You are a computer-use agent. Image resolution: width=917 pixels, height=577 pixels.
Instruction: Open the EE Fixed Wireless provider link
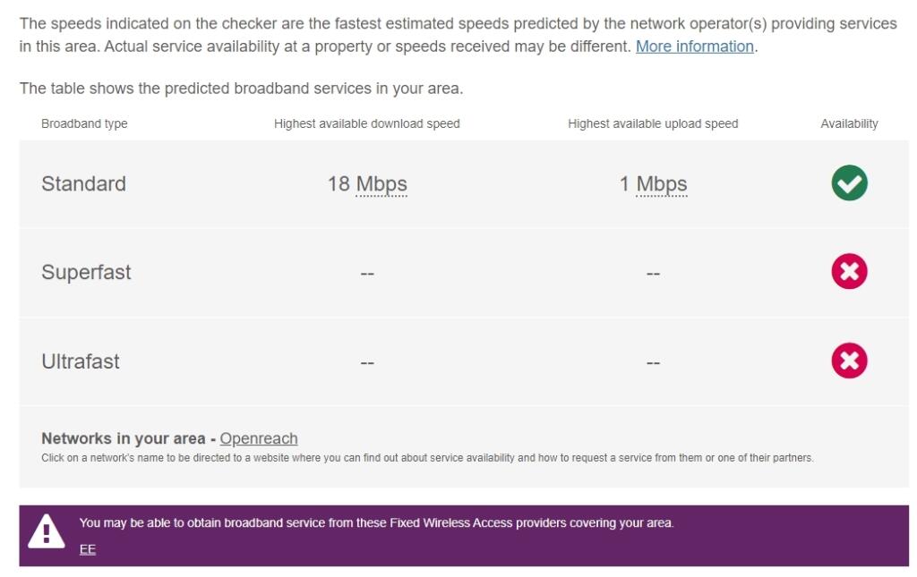tap(87, 548)
